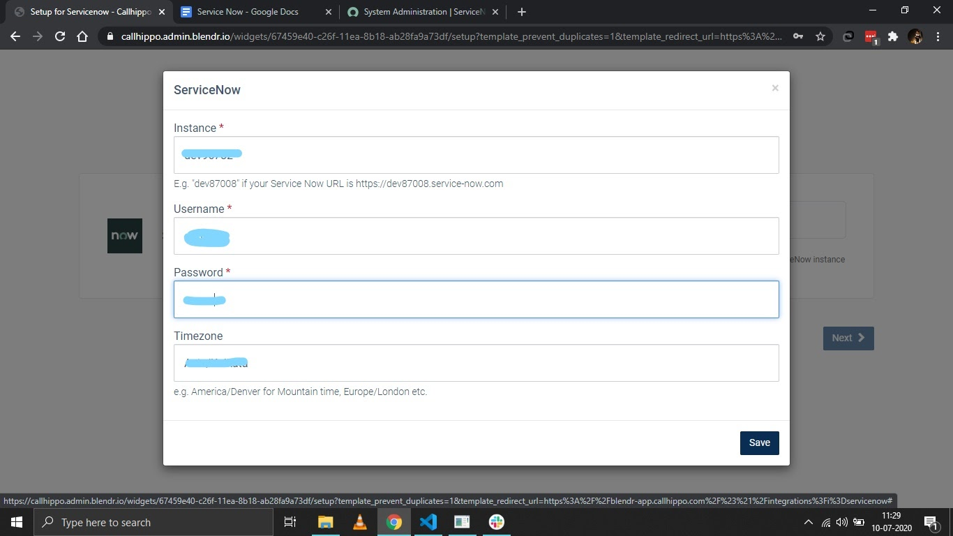
Task: Open the browser home page
Action: tap(82, 37)
